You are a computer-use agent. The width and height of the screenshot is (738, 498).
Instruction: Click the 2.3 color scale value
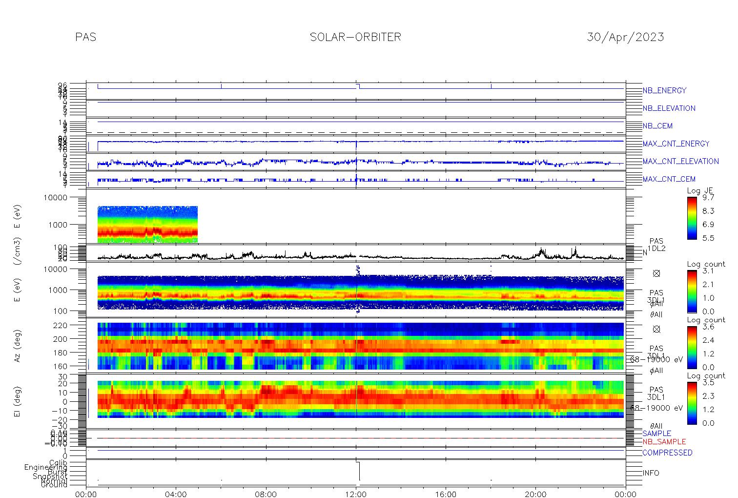708,396
